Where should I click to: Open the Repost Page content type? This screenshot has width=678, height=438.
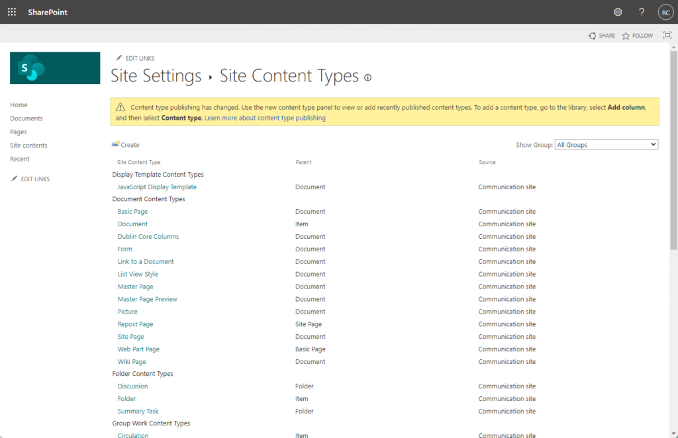point(135,324)
